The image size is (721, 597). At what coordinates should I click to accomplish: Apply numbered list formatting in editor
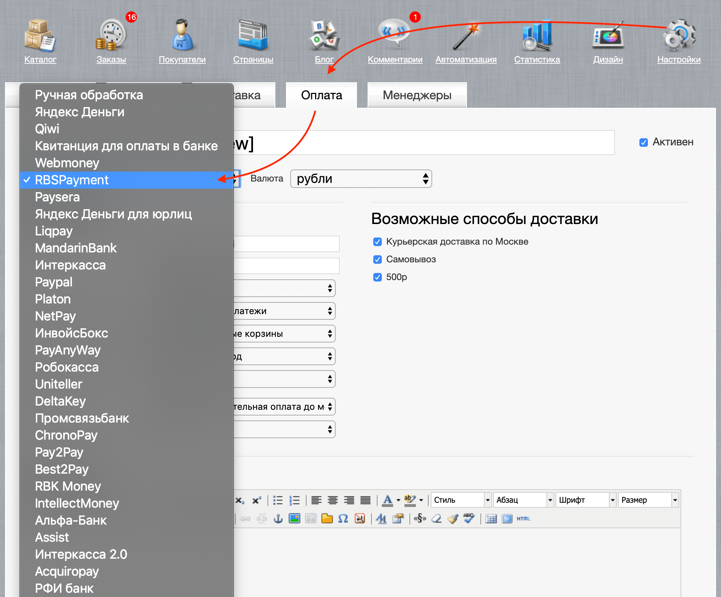[x=294, y=500]
